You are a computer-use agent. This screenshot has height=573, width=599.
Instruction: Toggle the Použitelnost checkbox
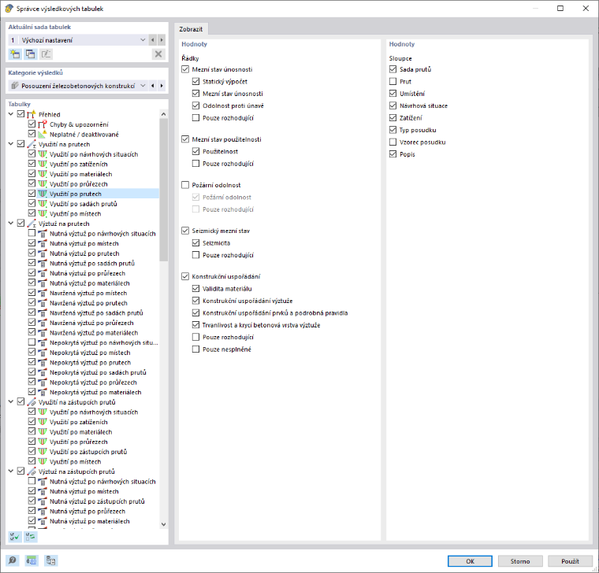pyautogui.click(x=195, y=151)
